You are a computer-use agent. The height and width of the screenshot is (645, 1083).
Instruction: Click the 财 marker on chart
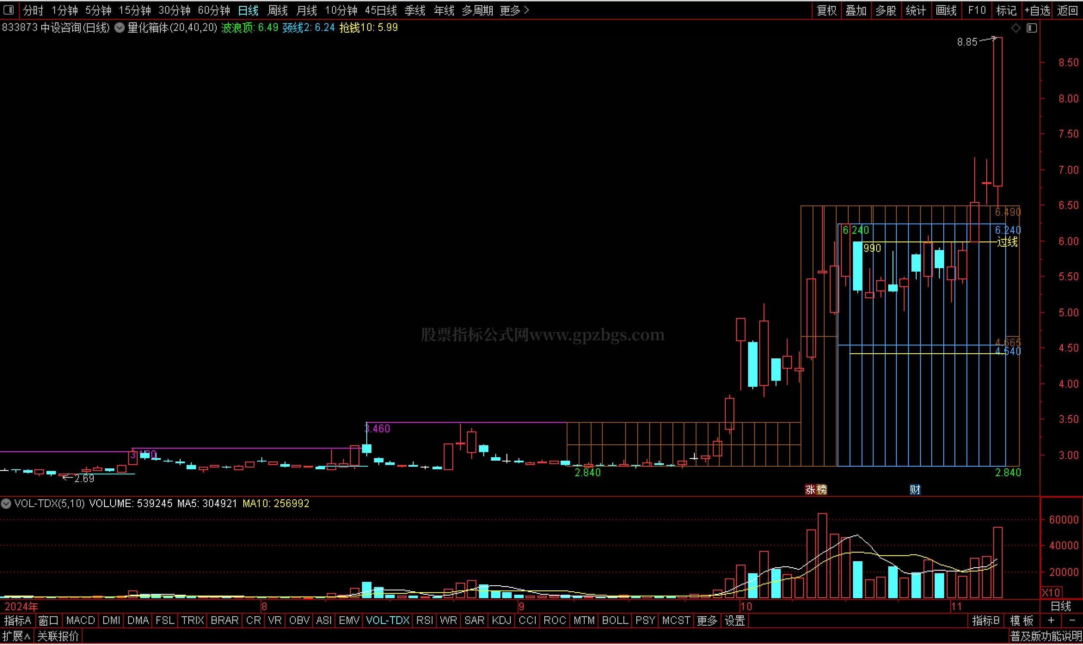[915, 490]
